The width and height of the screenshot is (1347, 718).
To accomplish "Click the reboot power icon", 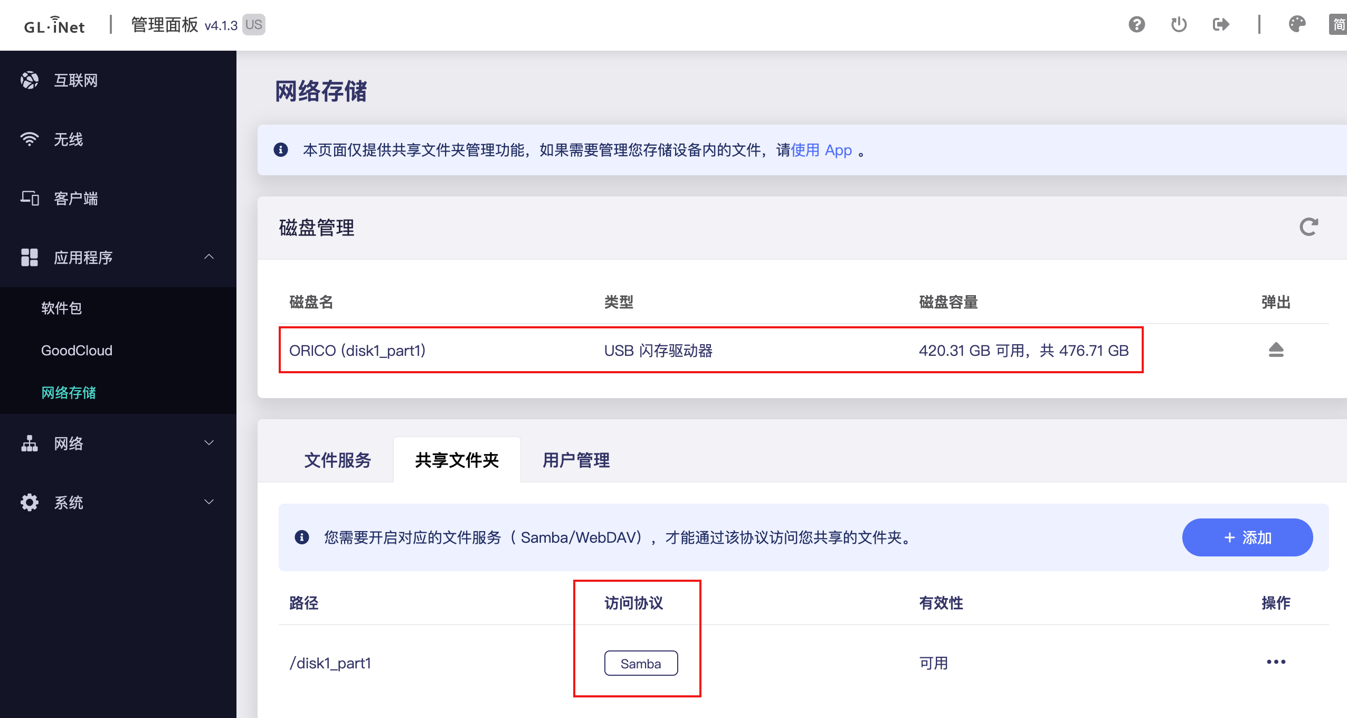I will [1179, 25].
